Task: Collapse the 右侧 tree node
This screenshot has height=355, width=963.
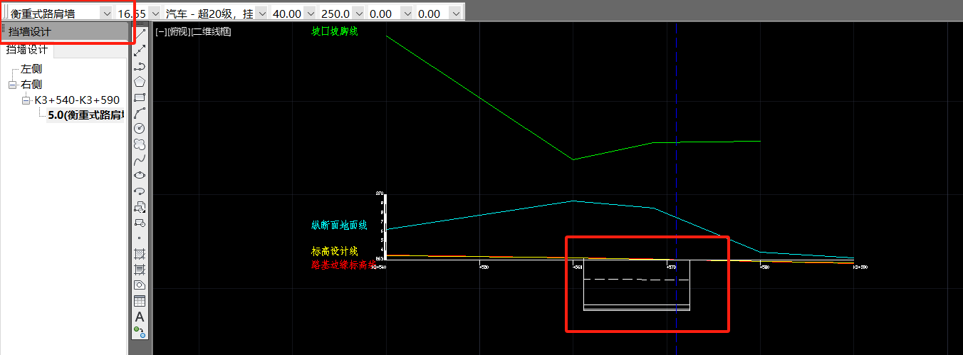Action: point(12,85)
